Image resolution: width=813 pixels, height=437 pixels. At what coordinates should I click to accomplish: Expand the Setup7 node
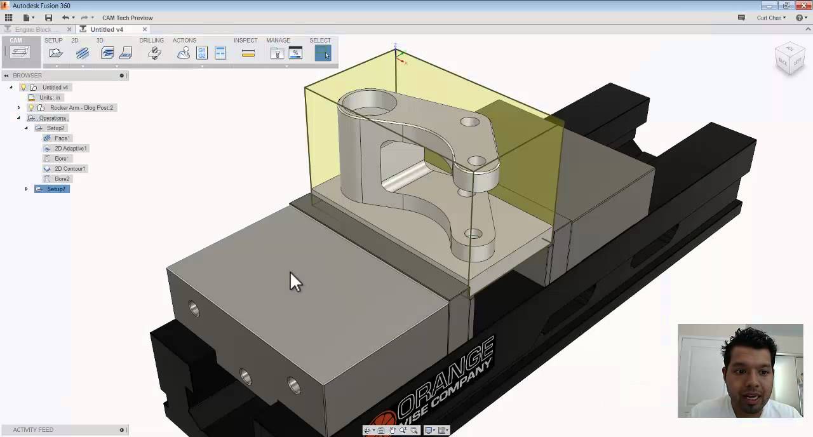(26, 189)
